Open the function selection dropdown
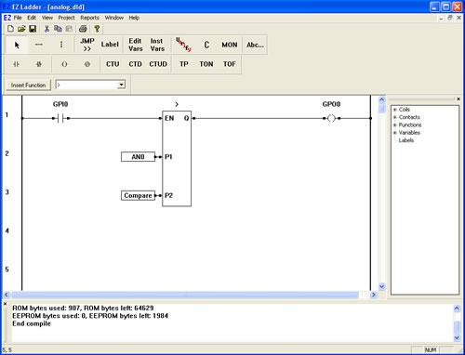Viewport: 465px width, 355px height. (x=122, y=85)
